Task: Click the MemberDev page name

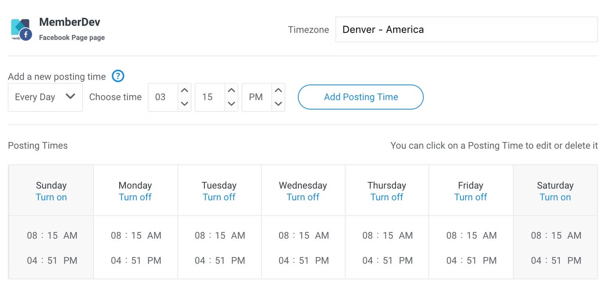Action: (70, 22)
